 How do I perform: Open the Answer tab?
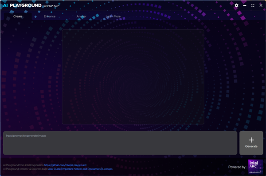tap(81, 16)
